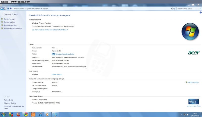Click the orange taskbar application icon

[x=33, y=114]
